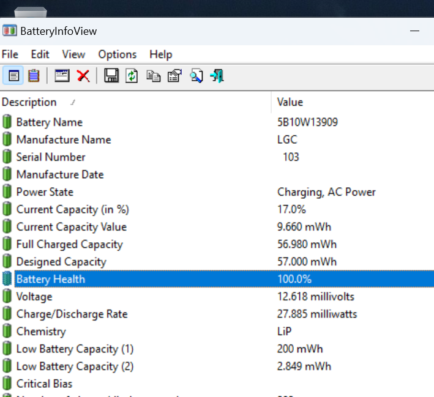Click the 56.980 mWh value
The image size is (434, 397).
pos(307,244)
